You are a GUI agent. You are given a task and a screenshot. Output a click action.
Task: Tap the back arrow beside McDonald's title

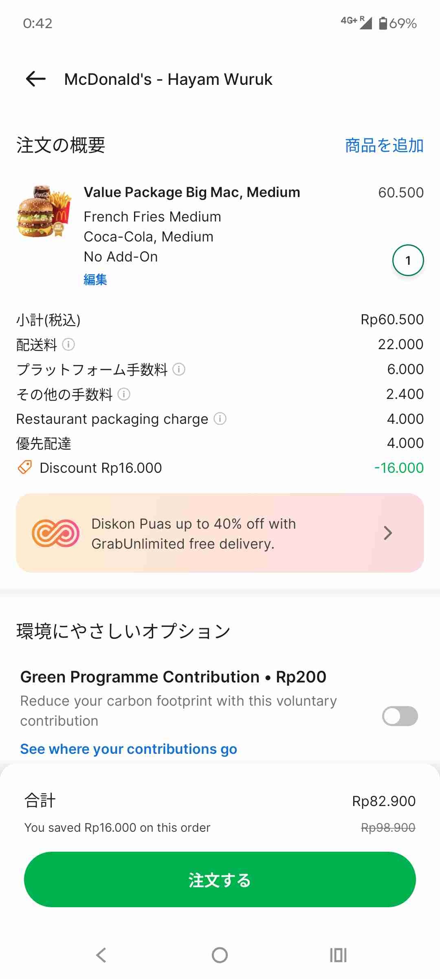tap(36, 79)
